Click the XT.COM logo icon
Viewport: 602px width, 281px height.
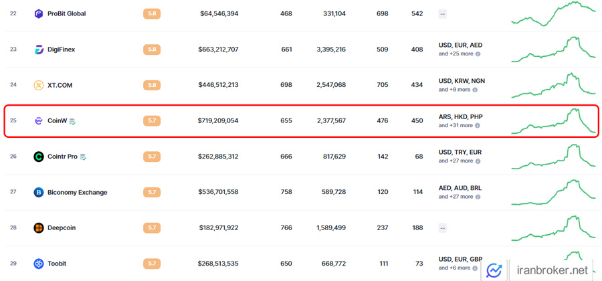point(39,85)
